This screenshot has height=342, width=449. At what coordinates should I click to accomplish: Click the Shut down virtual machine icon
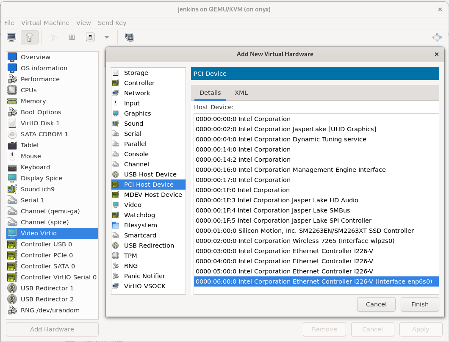pos(90,37)
